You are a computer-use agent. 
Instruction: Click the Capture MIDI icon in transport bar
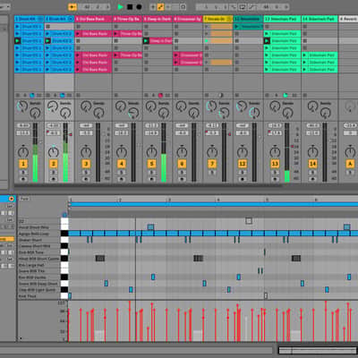[183, 7]
